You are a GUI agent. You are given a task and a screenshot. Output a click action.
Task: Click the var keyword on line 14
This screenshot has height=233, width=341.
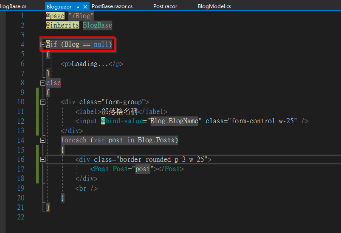click(99, 140)
